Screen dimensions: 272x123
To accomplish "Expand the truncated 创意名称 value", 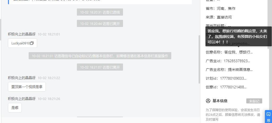I will pyautogui.click(x=238, y=52).
